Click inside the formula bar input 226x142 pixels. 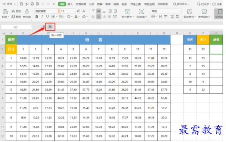tap(139, 27)
